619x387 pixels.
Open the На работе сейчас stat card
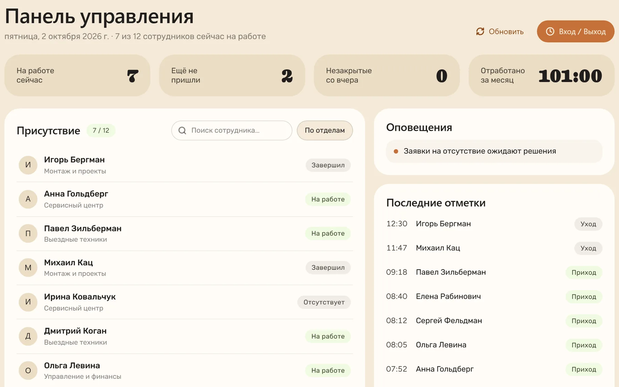77,75
